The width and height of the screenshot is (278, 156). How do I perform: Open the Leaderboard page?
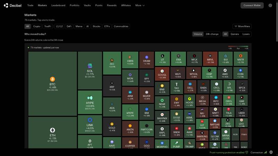click(x=58, y=6)
